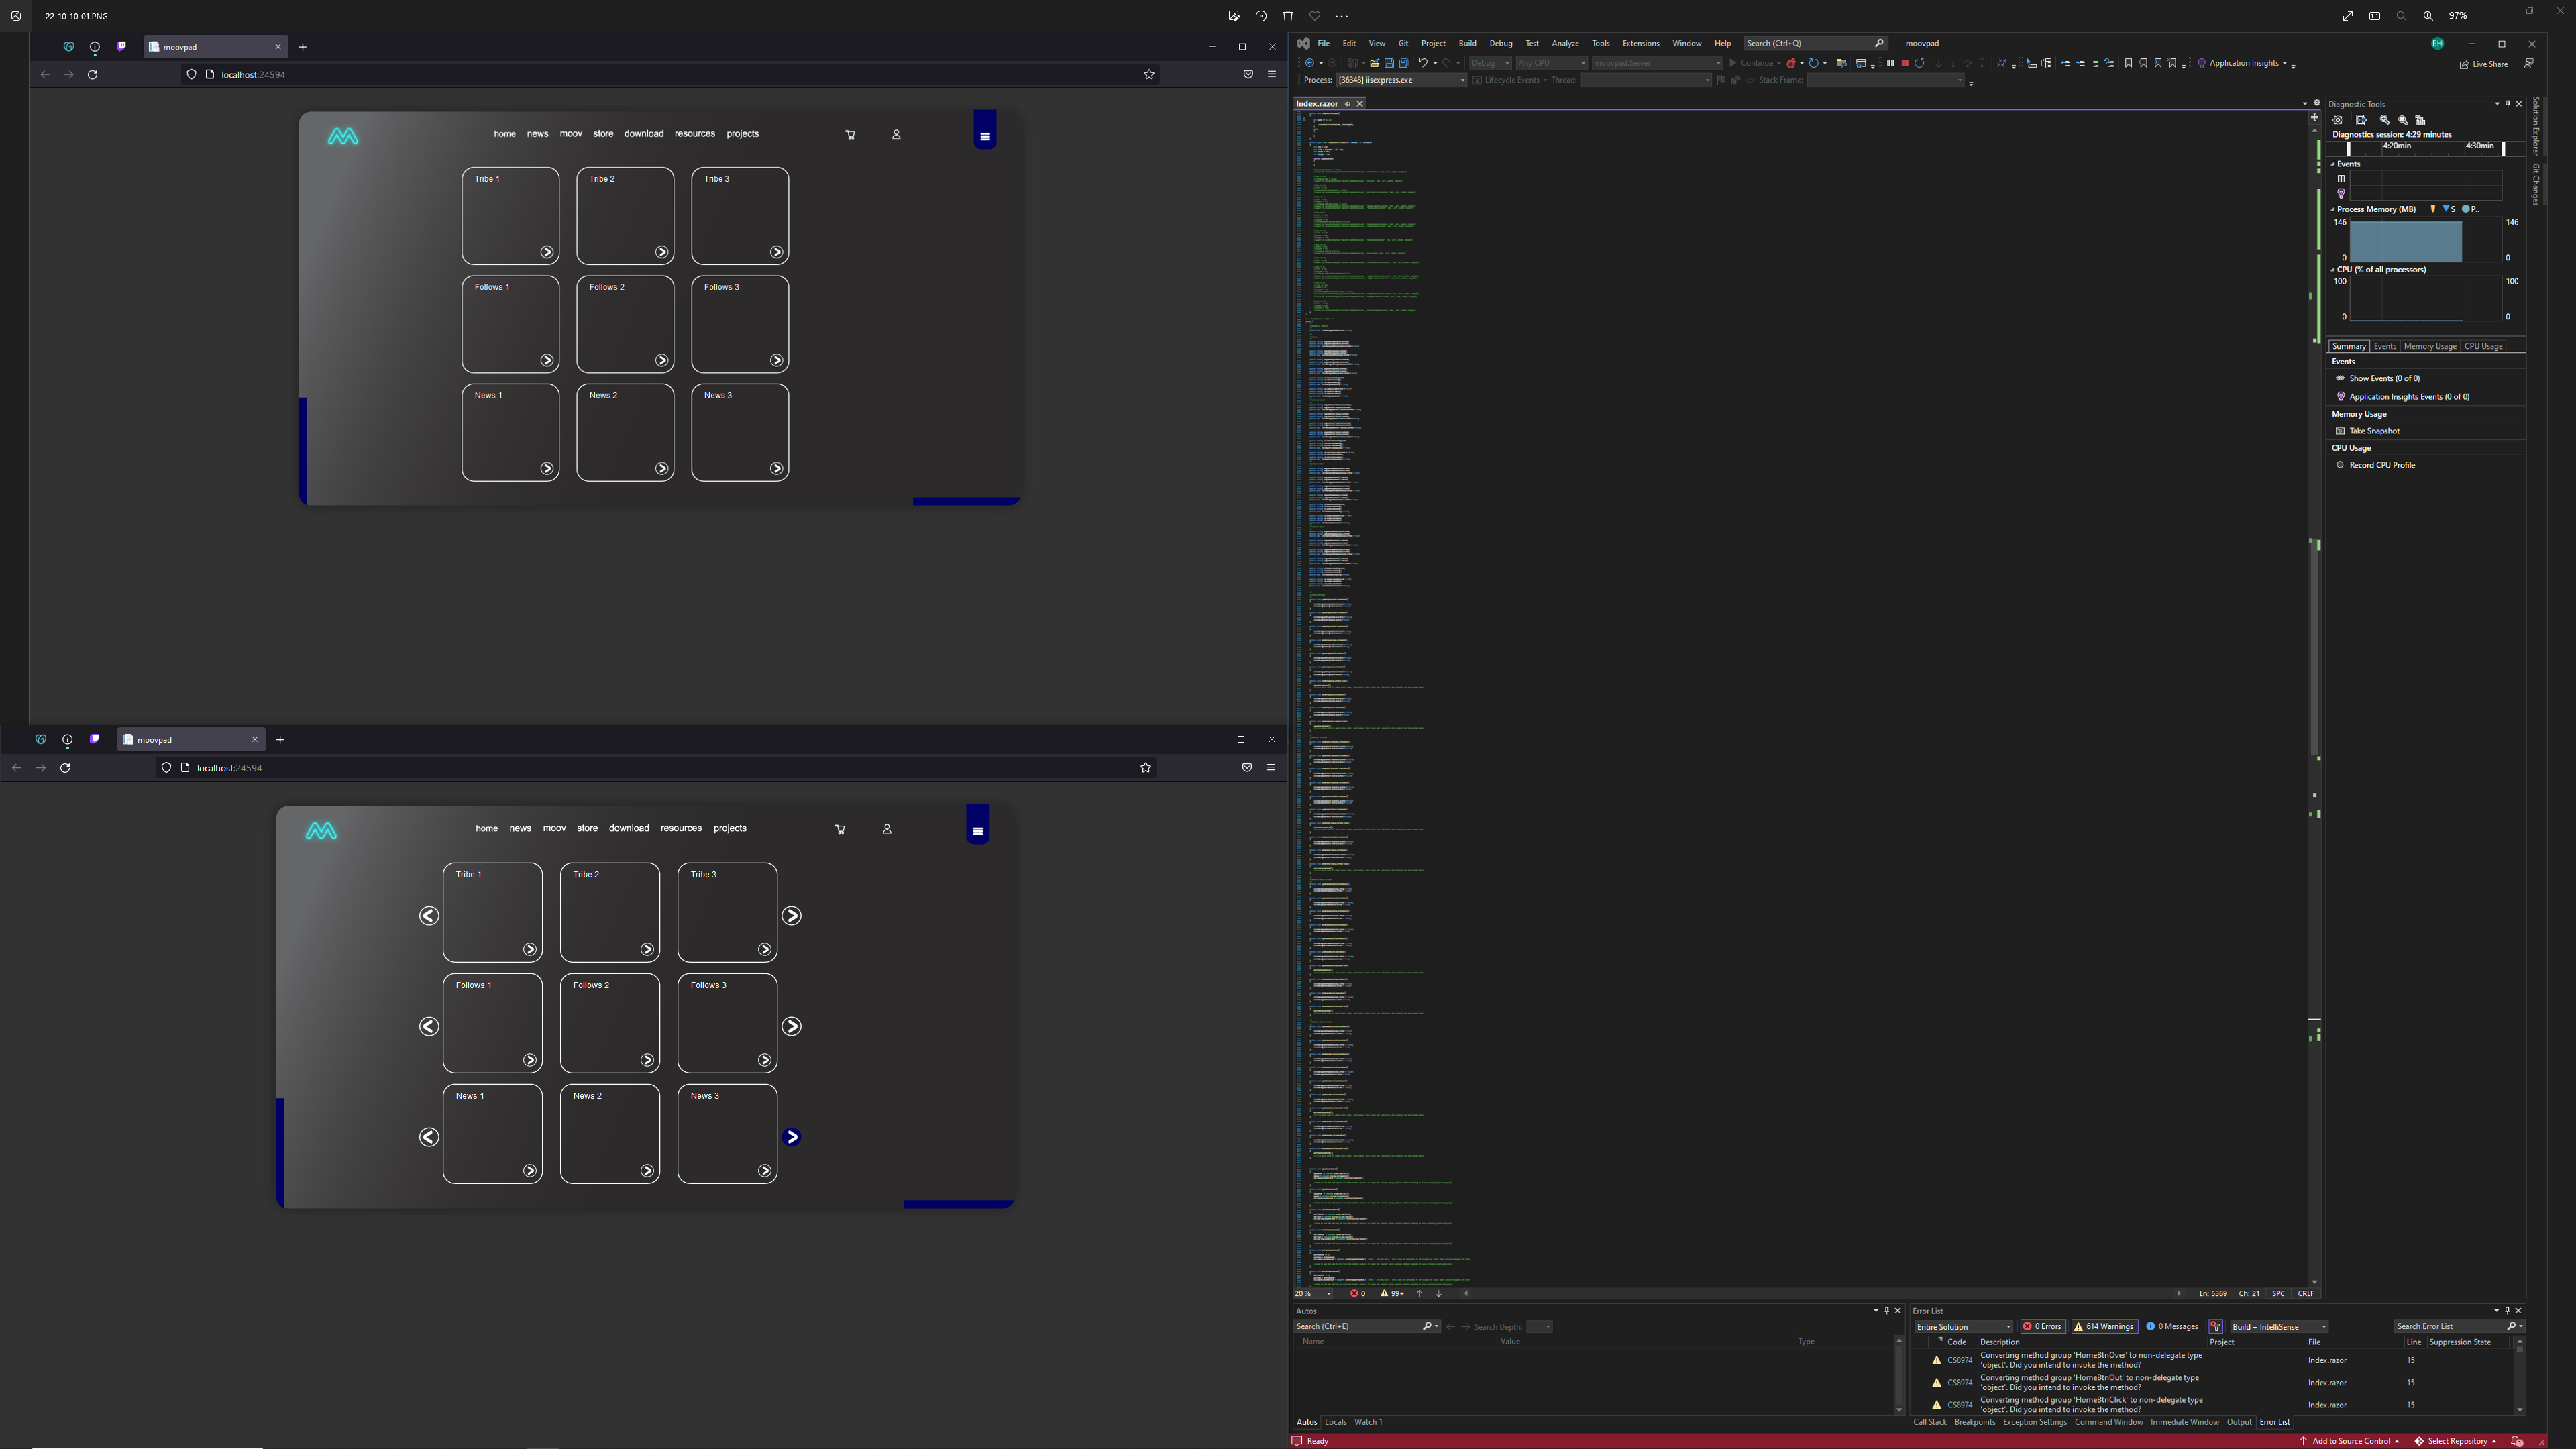Image resolution: width=2576 pixels, height=1449 pixels.
Task: Toggle the 0 Messages filter button
Action: coord(2172,1326)
